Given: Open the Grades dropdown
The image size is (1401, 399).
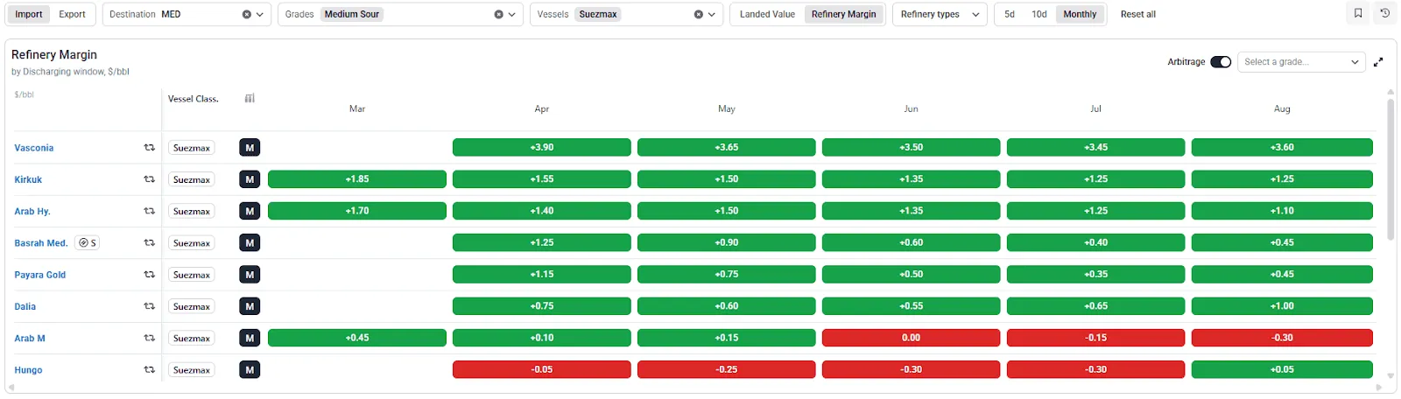Looking at the screenshot, I should 512,14.
